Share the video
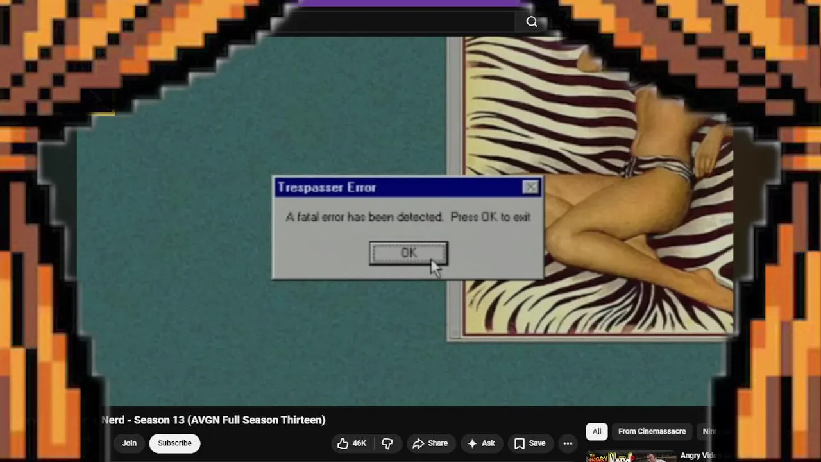This screenshot has height=462, width=821. point(430,443)
